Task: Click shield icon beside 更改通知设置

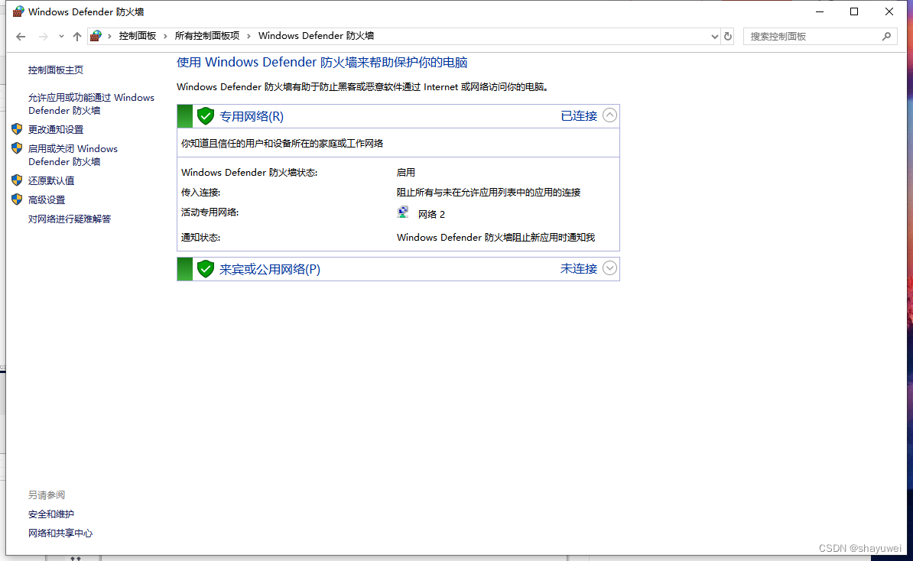Action: (x=17, y=129)
